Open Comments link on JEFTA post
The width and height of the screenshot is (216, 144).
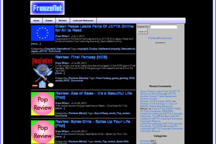55,51
